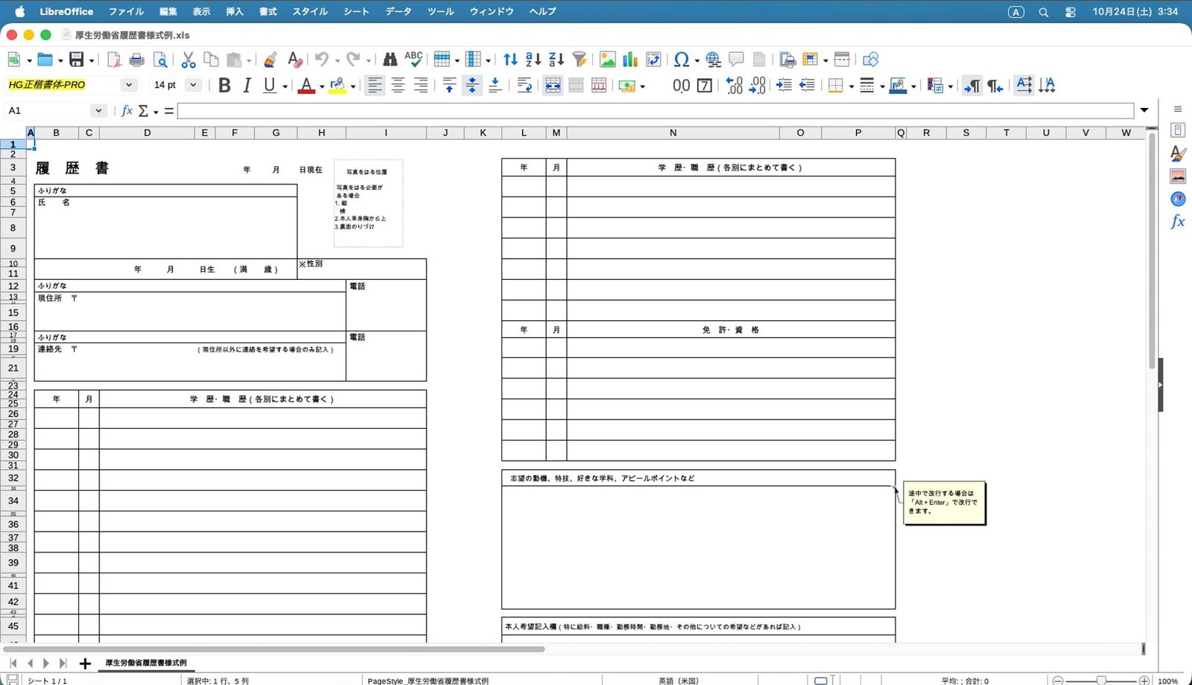Toggle Align left button
Screen dimensions: 1192x685
coord(375,85)
